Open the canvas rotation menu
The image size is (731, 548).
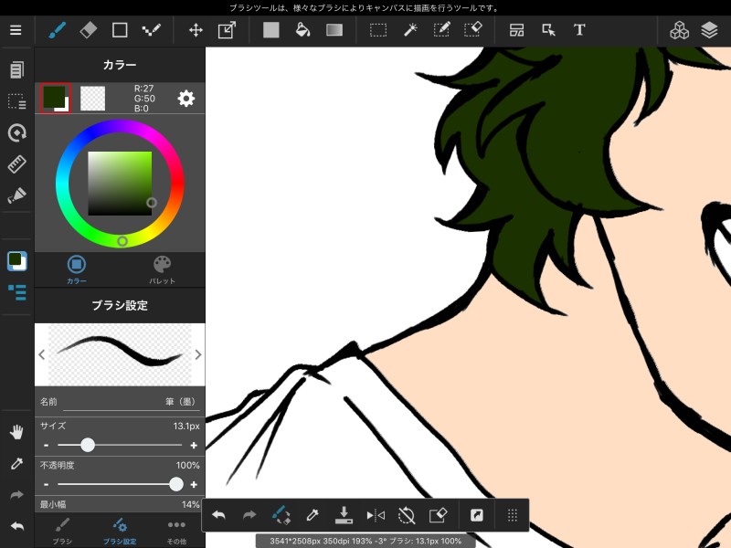16,132
